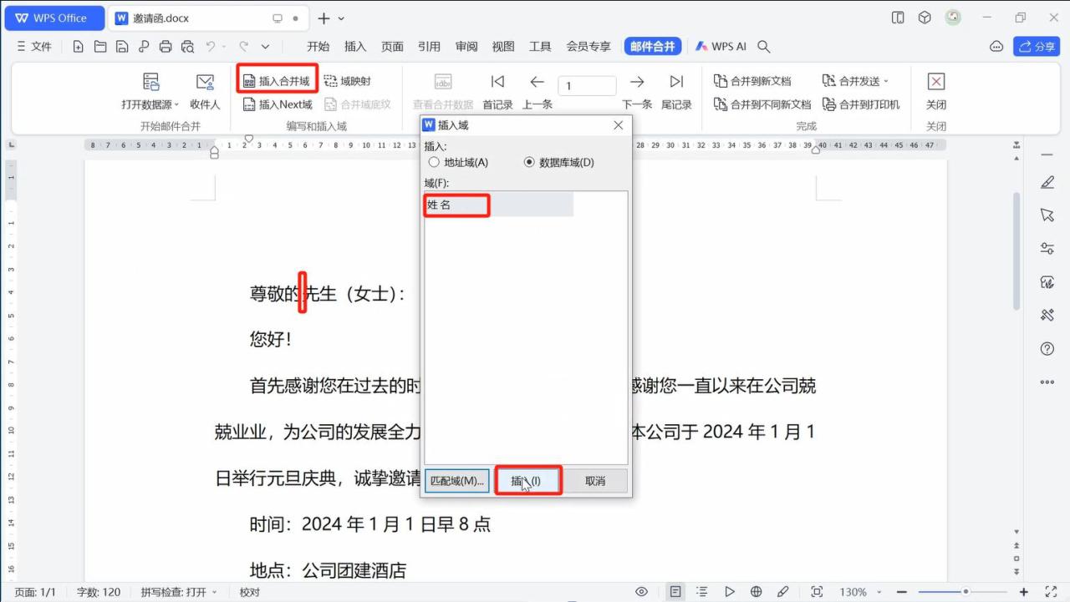
Task: Switch to the Page (页面) tab
Action: pos(392,47)
